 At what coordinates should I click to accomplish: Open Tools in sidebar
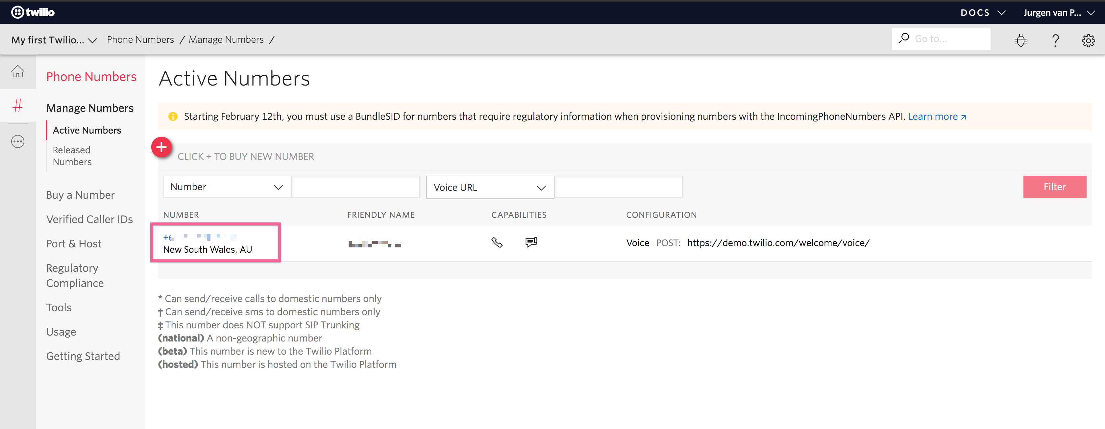[x=59, y=308]
